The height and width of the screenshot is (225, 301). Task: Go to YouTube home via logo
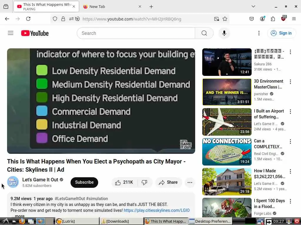(35, 33)
